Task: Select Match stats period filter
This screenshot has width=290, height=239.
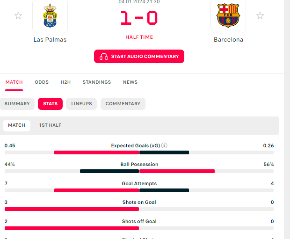Action: tap(17, 125)
